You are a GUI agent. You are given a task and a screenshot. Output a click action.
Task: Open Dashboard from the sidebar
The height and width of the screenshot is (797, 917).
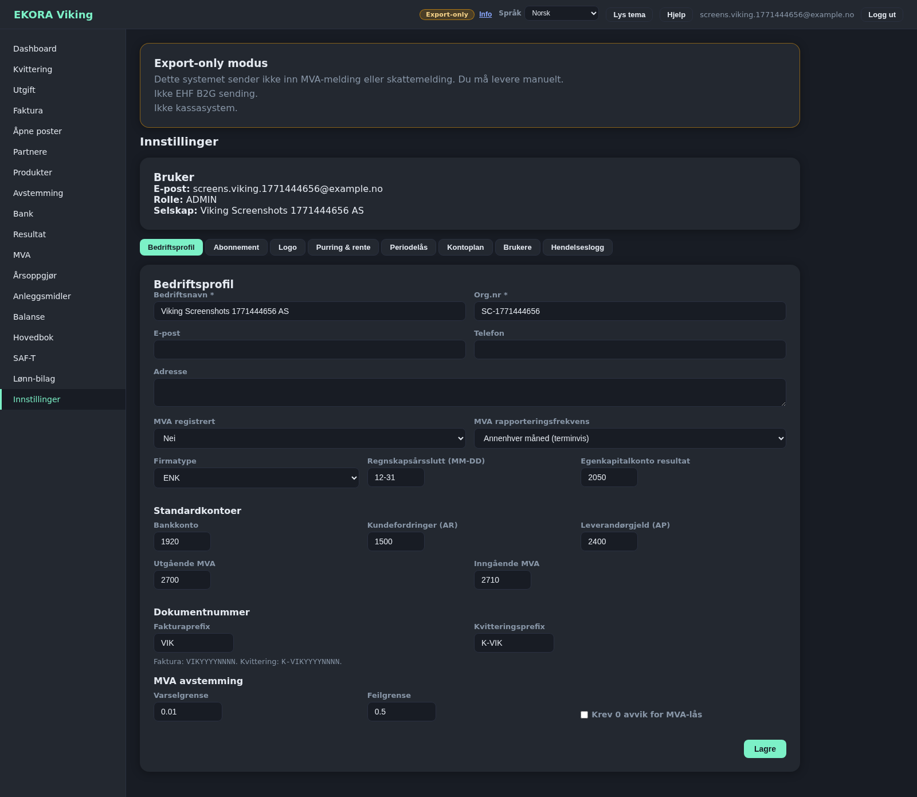pyautogui.click(x=35, y=49)
